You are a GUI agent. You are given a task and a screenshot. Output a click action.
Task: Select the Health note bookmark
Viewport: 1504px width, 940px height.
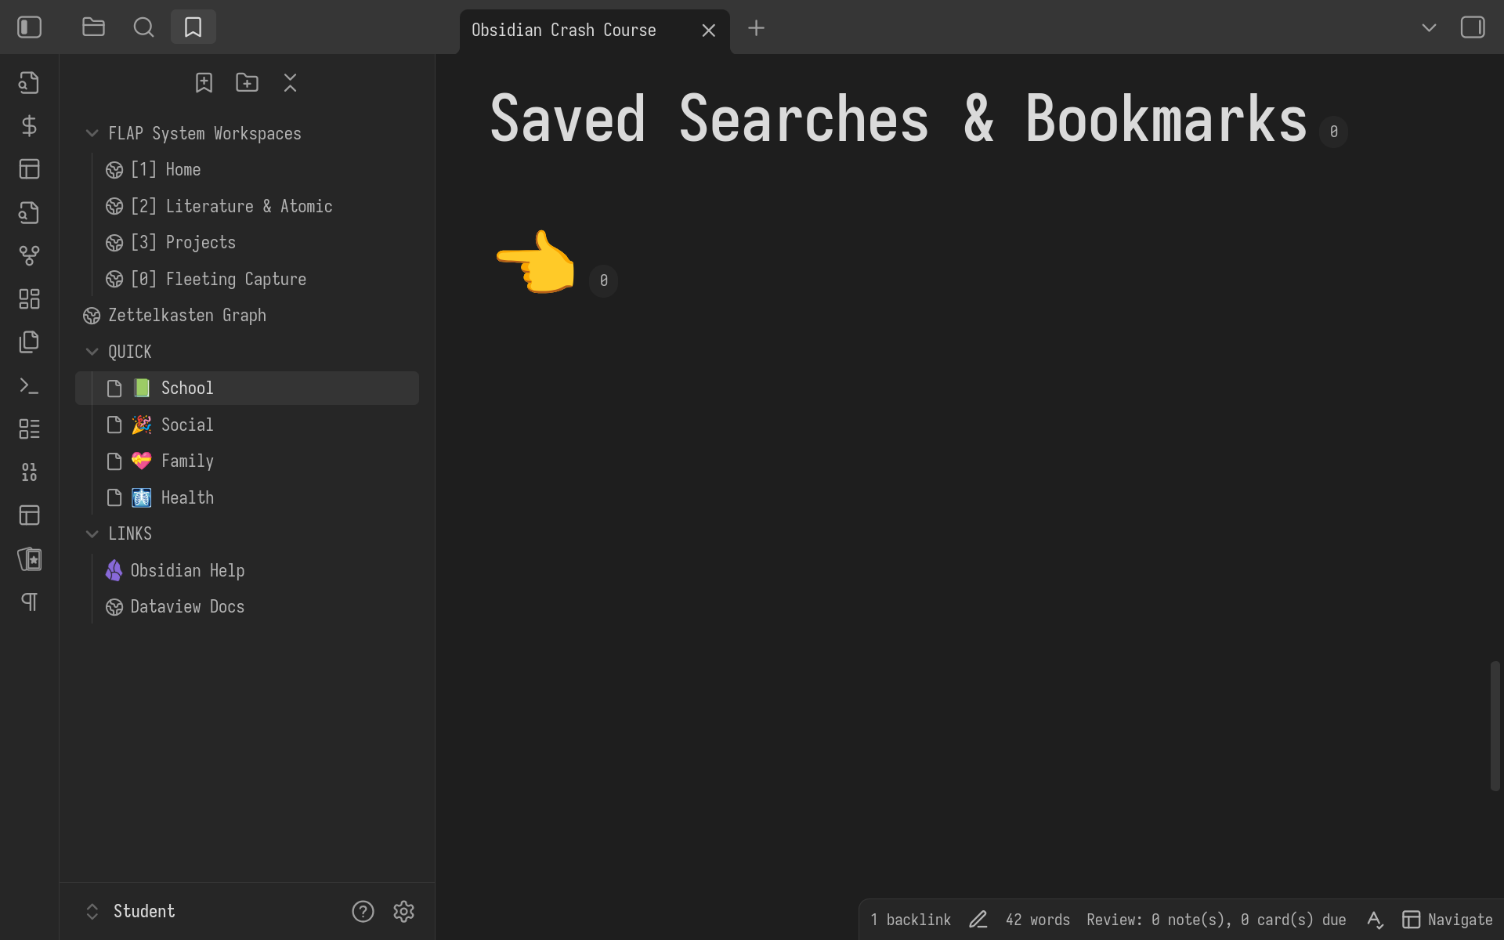click(x=248, y=497)
